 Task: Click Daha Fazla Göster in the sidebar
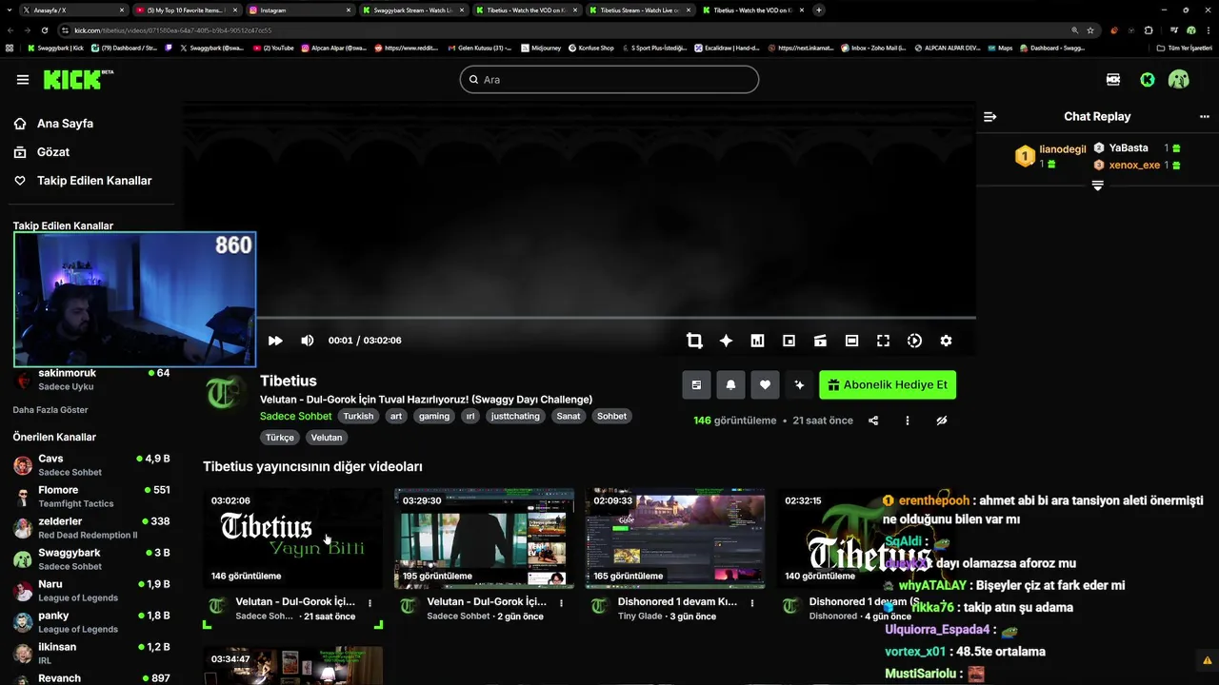point(50,410)
